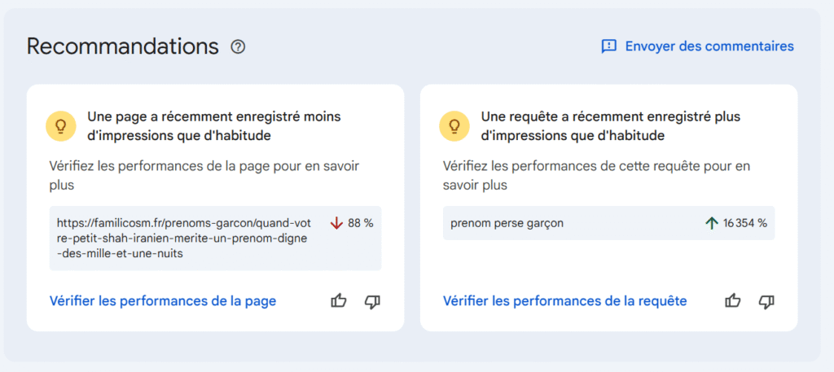Give thumbs down to the page recommendation
Screen dimensions: 834x372
click(372, 301)
